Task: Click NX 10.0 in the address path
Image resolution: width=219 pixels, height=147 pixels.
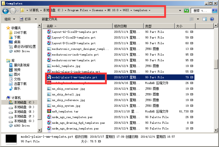Action: [x=113, y=10]
